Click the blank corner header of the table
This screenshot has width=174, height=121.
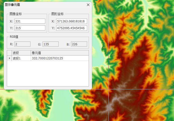pyautogui.click(x=10, y=53)
